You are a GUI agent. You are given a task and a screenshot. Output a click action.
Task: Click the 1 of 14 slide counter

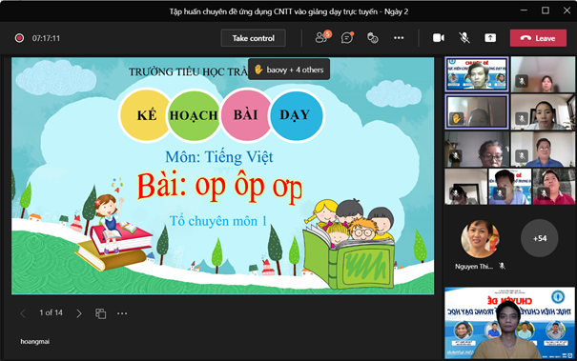(51, 312)
